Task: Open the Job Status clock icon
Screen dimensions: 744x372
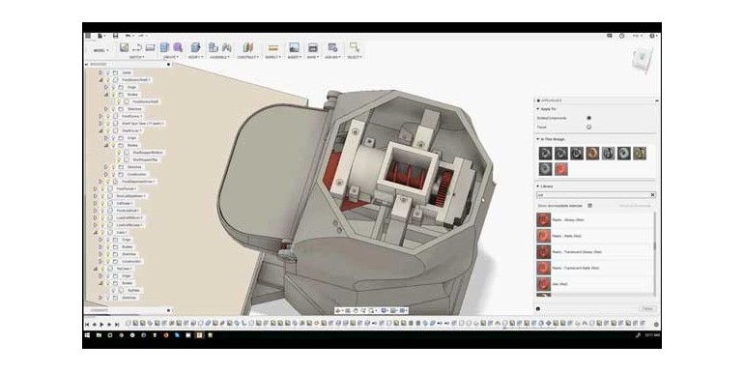Action: pyautogui.click(x=621, y=36)
